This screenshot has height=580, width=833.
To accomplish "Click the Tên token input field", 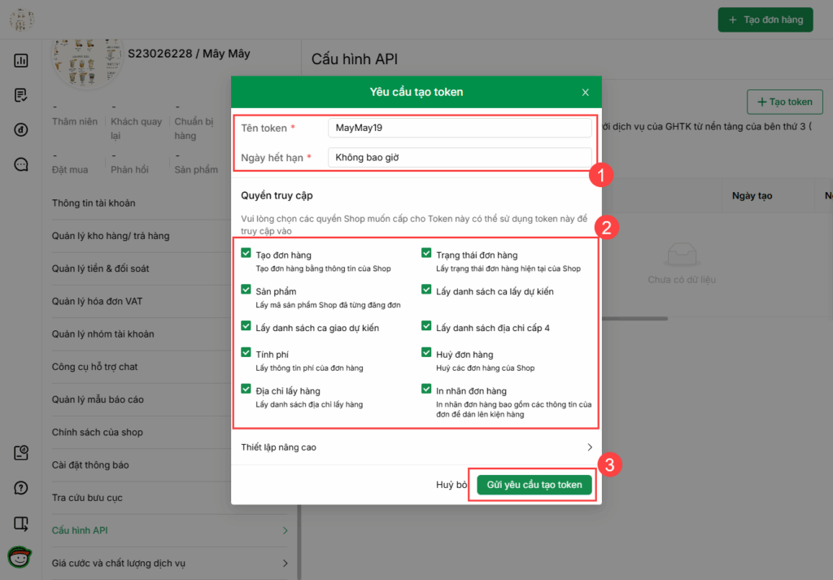I will 460,129.
